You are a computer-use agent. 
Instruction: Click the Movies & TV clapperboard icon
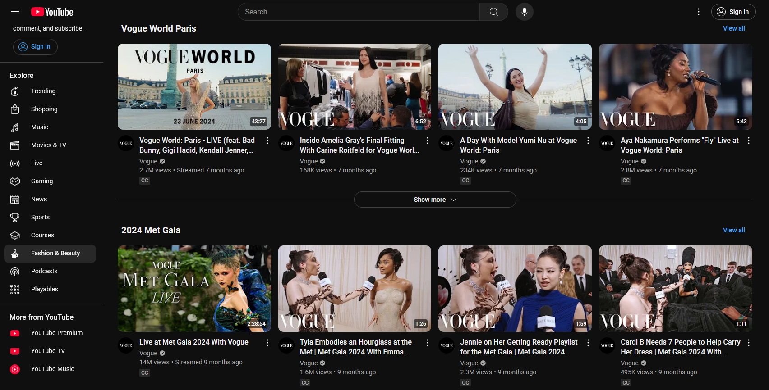click(15, 145)
